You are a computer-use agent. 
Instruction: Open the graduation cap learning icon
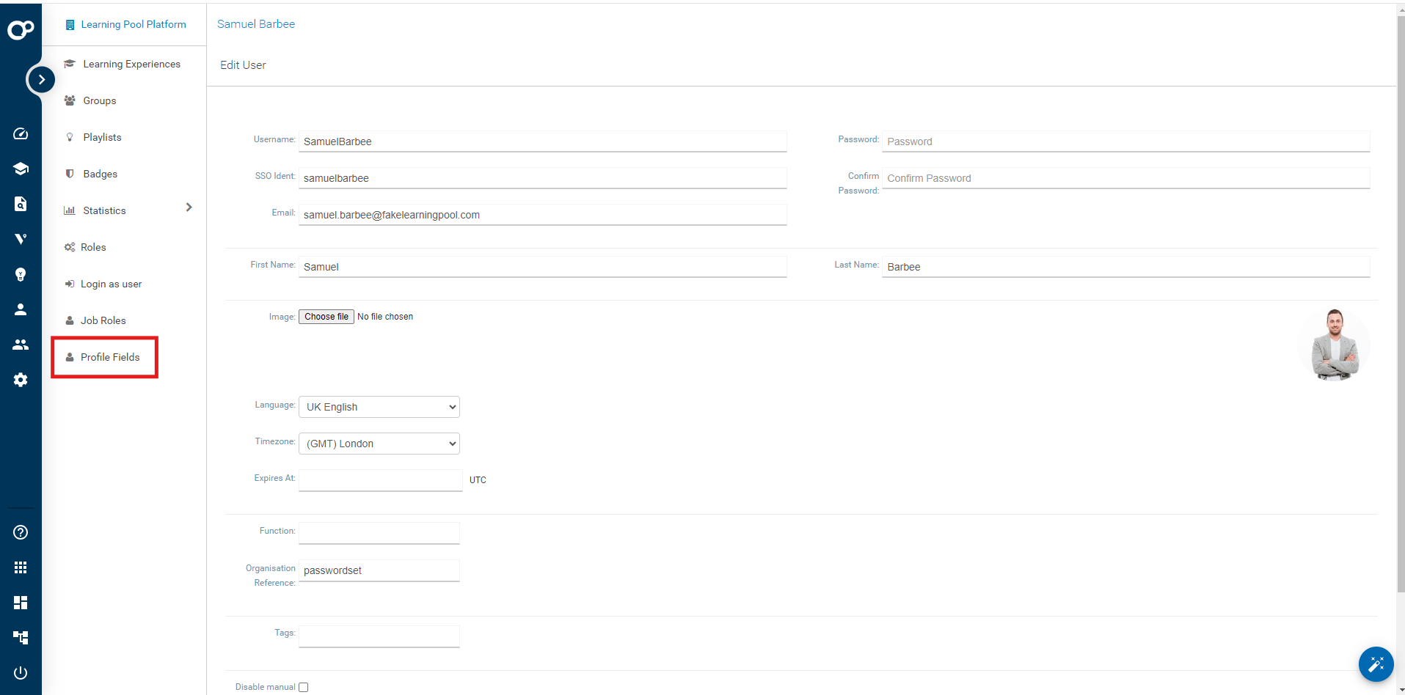pyautogui.click(x=21, y=169)
